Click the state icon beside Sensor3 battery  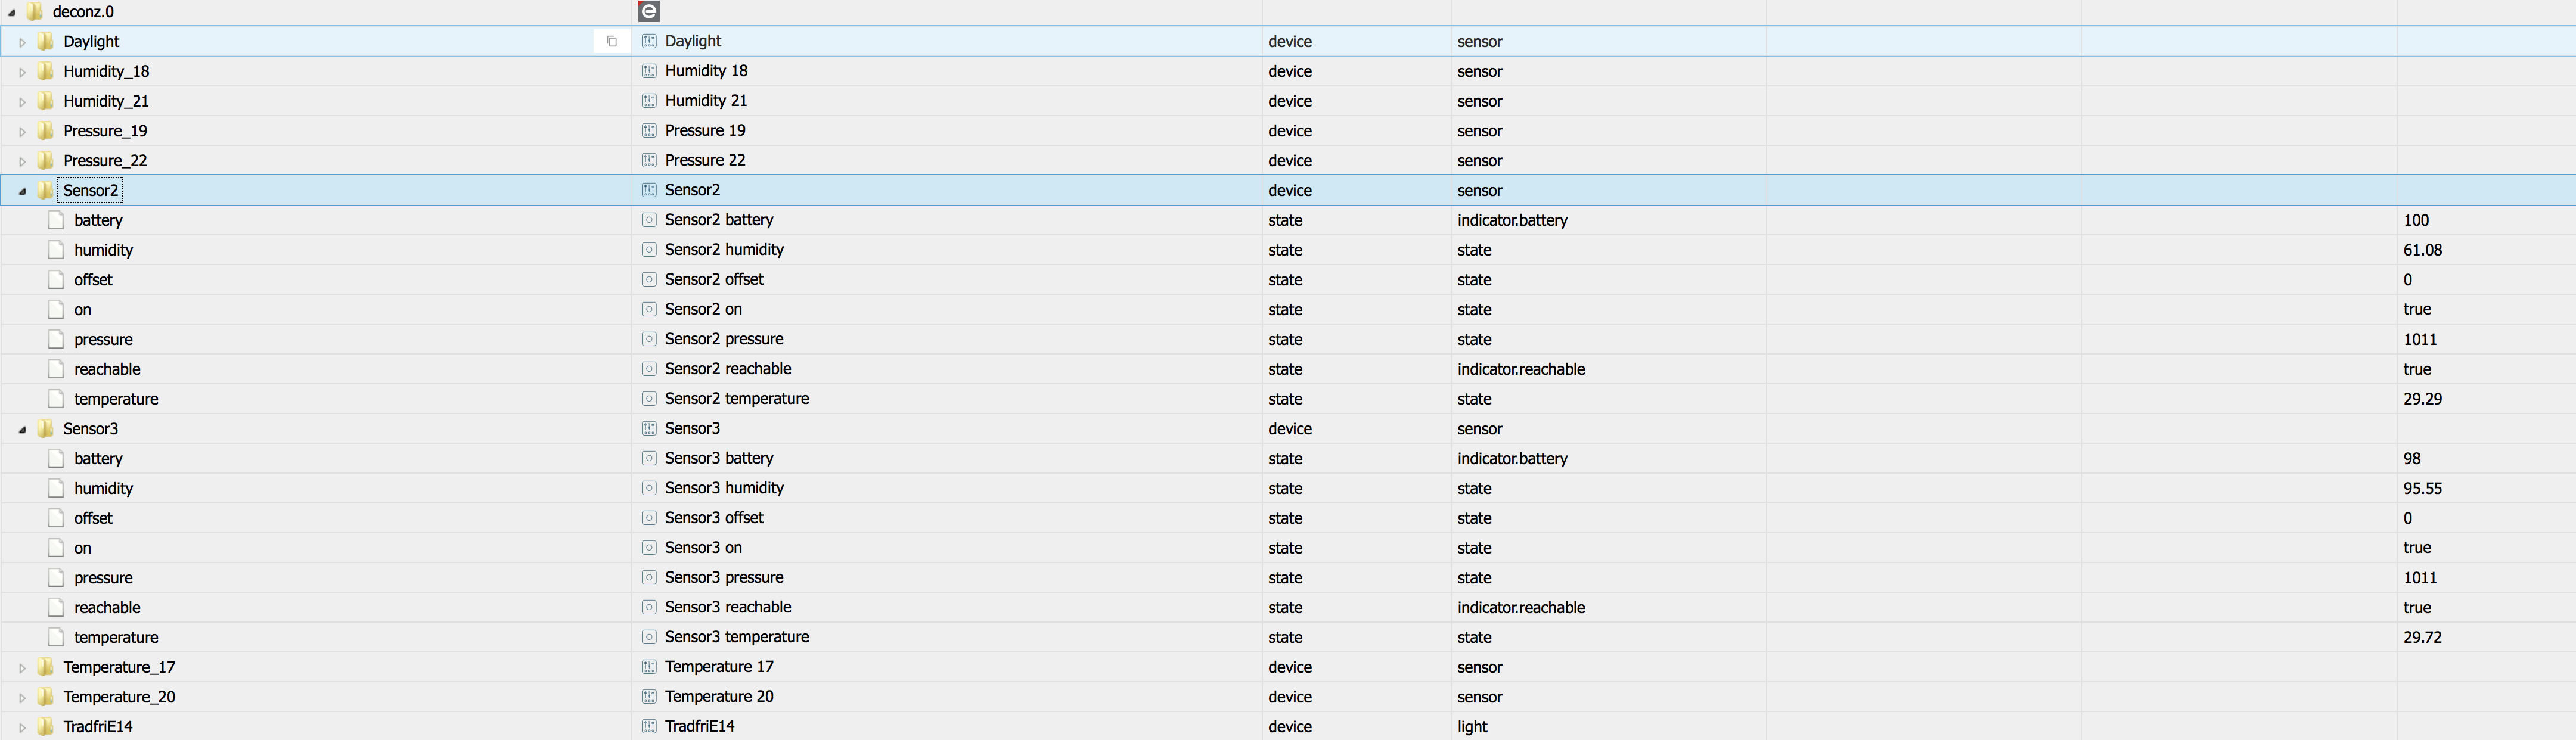649,458
